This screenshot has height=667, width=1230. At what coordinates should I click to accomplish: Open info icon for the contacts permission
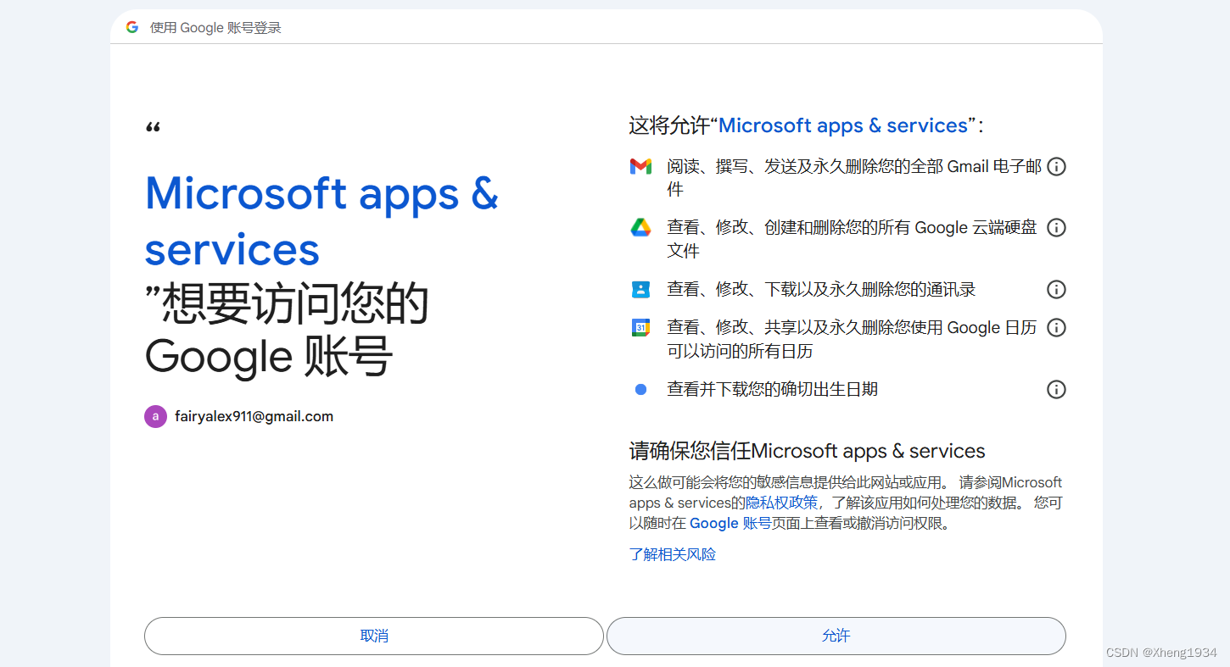point(1056,290)
